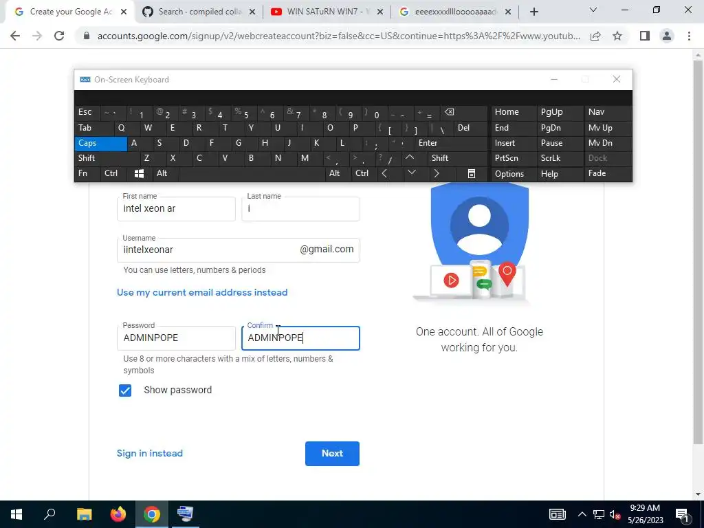Click the address bar URL
Image resolution: width=704 pixels, height=528 pixels.
[338, 36]
